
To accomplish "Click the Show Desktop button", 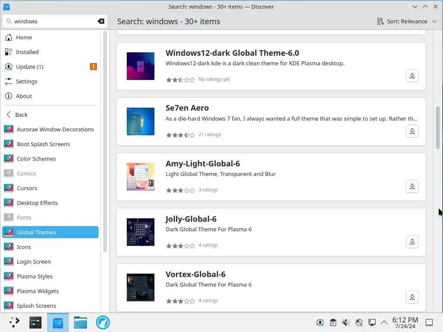I will 429,322.
